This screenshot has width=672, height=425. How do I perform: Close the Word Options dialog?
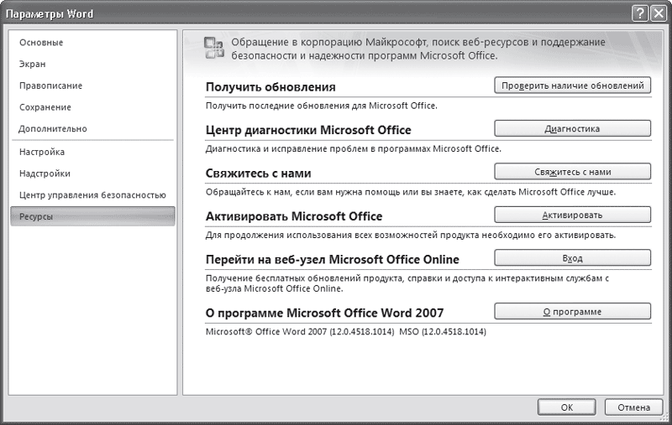click(659, 13)
